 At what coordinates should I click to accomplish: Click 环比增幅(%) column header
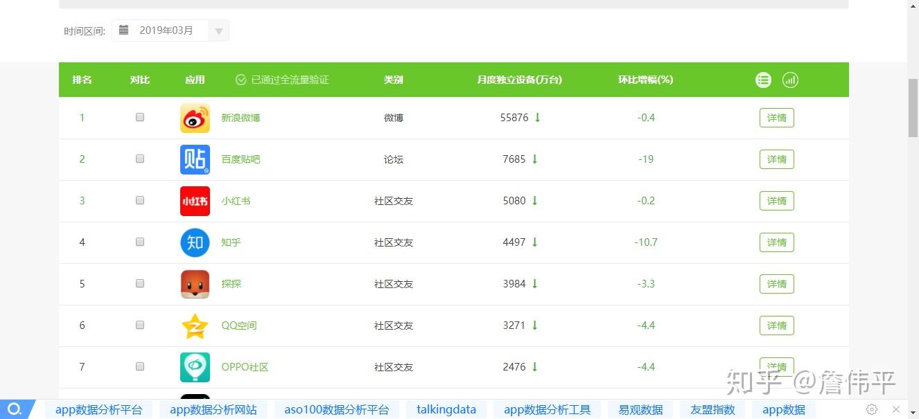645,80
